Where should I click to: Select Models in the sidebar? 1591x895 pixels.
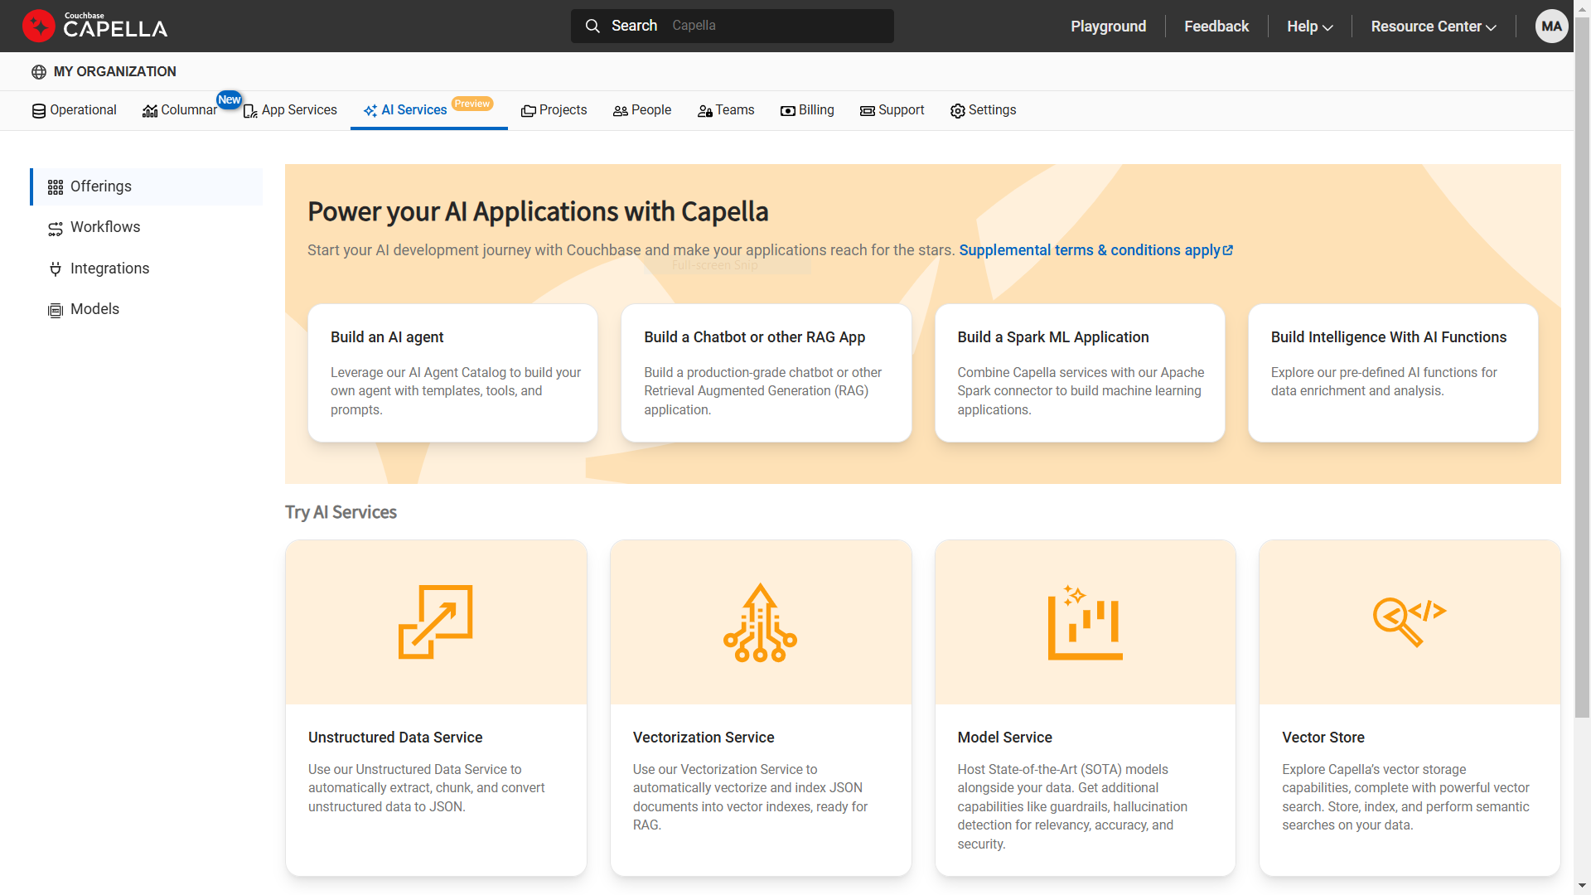pyautogui.click(x=147, y=309)
